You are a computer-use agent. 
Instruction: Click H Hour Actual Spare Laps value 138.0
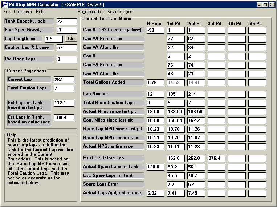155,167
